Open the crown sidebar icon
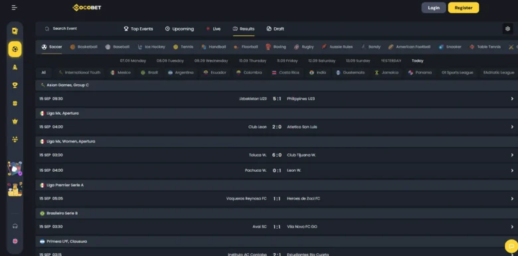 point(15,121)
